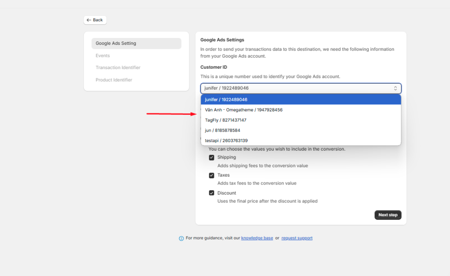
Task: Open the Google Ads Setting step
Action: pyautogui.click(x=136, y=44)
